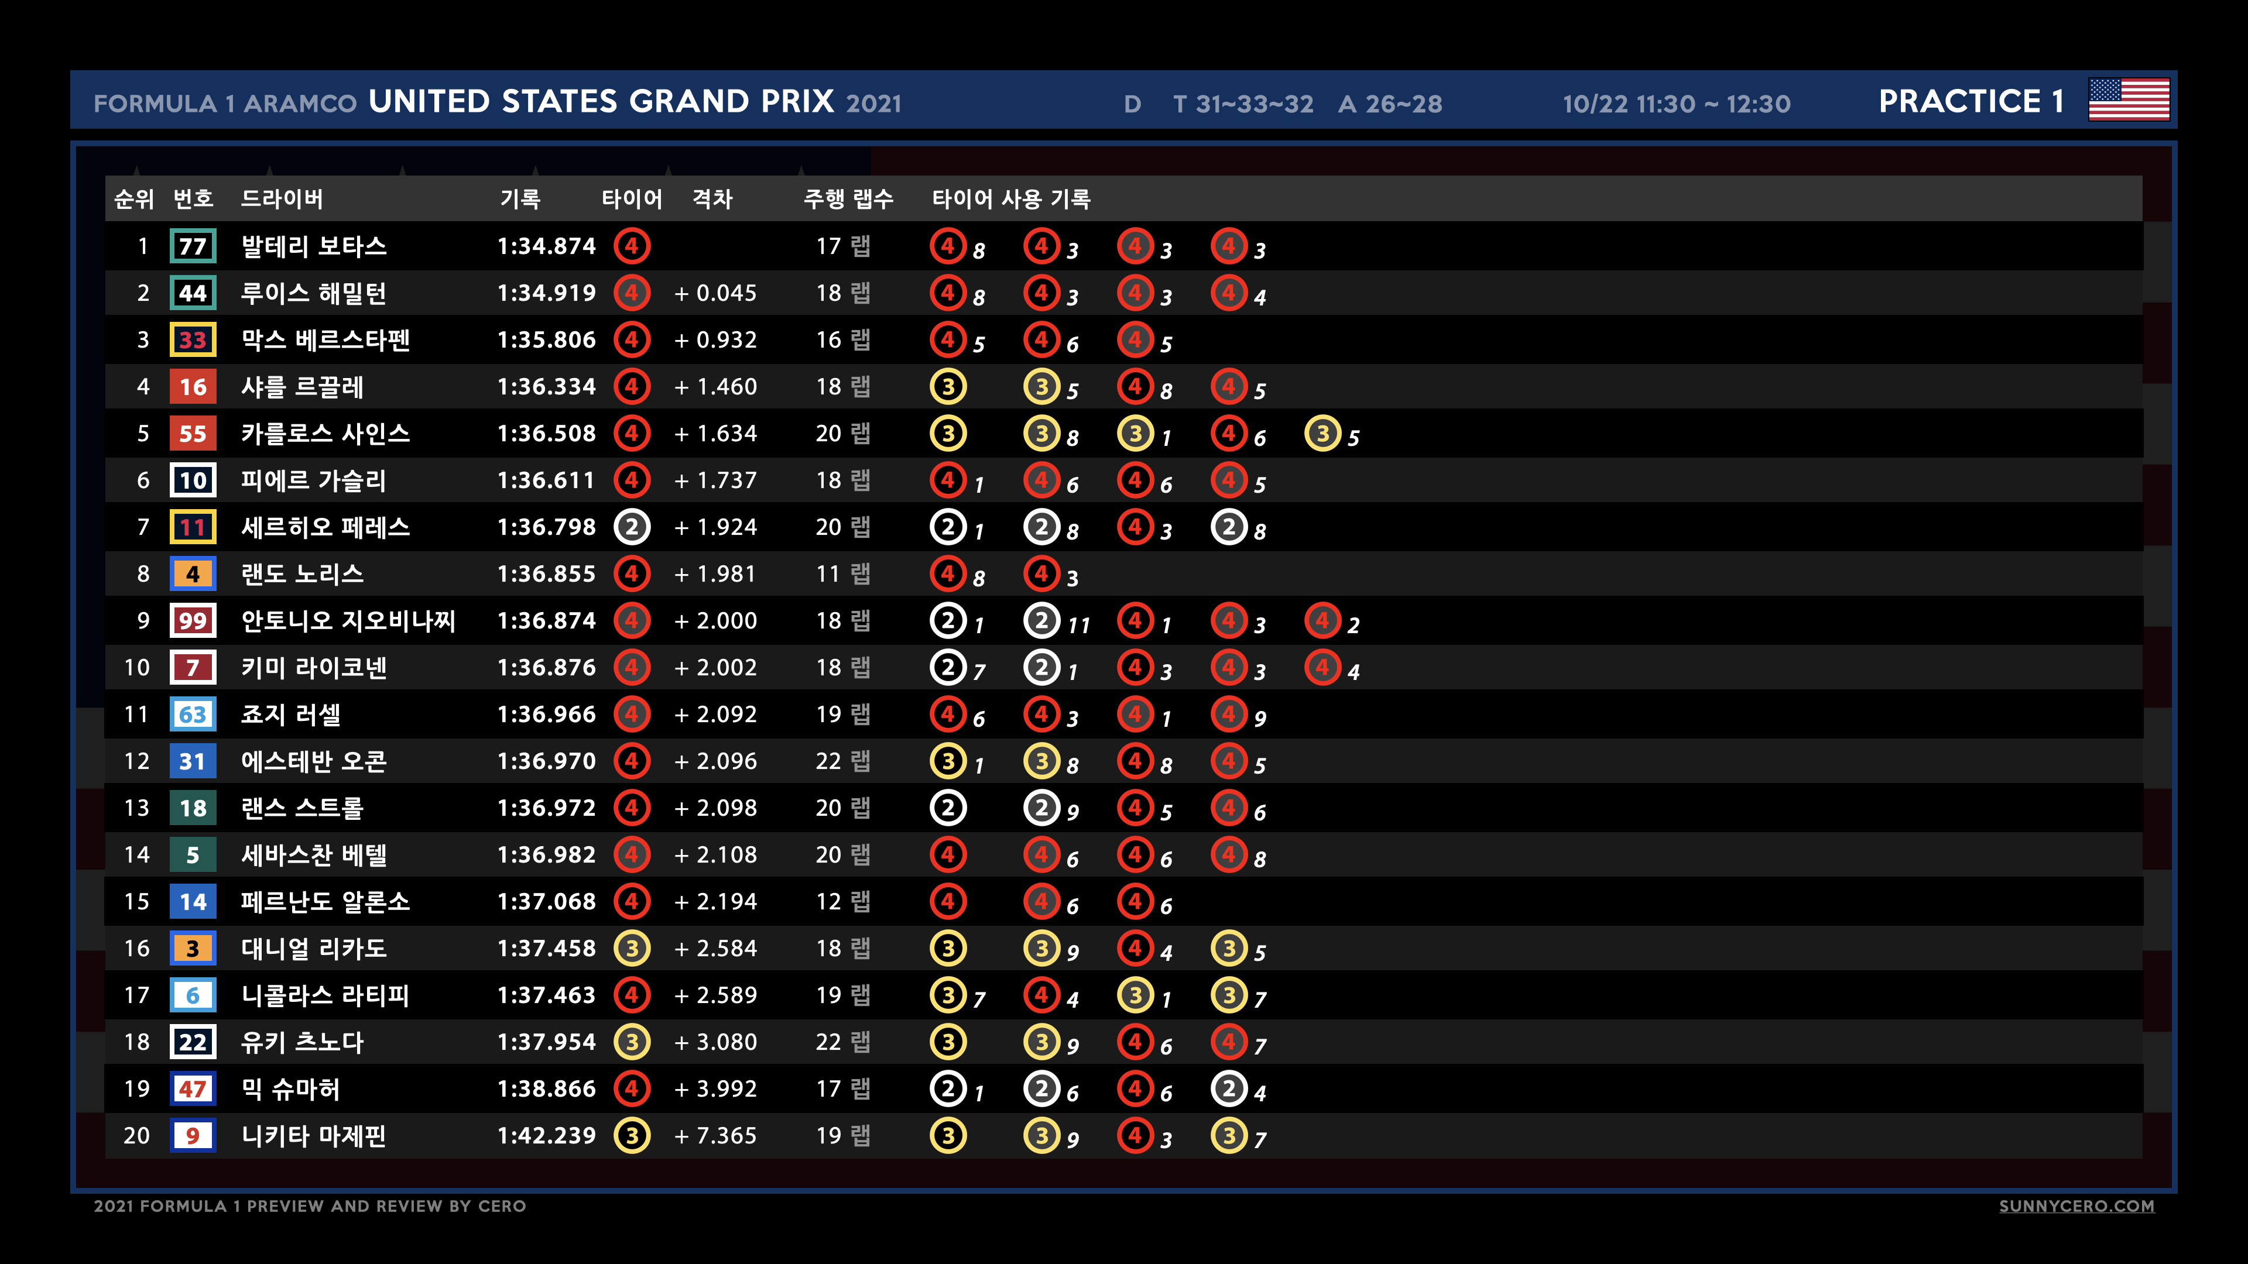The width and height of the screenshot is (2248, 1264).
Task: Click the 순위 column header
Action: [x=135, y=199]
